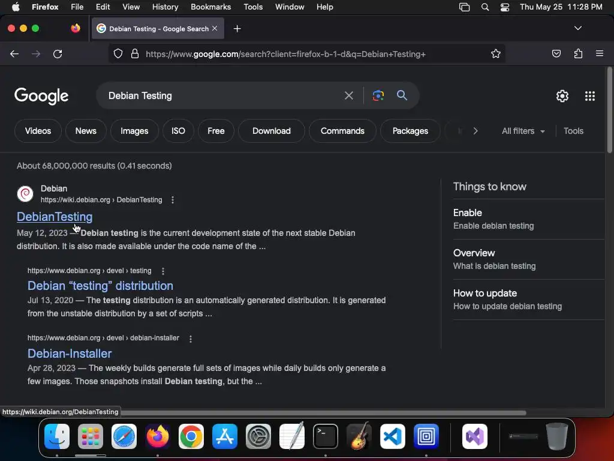Apply the Packages filter chip
Image resolution: width=614 pixels, height=461 pixels.
410,131
